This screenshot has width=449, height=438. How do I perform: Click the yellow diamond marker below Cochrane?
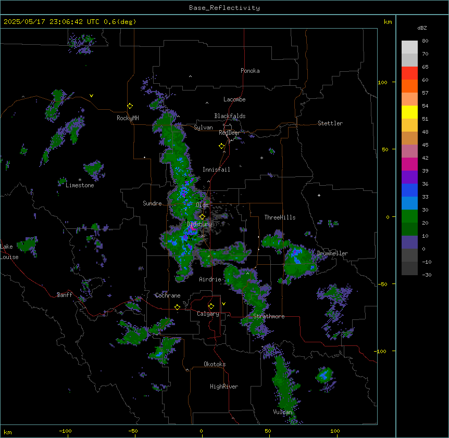click(177, 307)
